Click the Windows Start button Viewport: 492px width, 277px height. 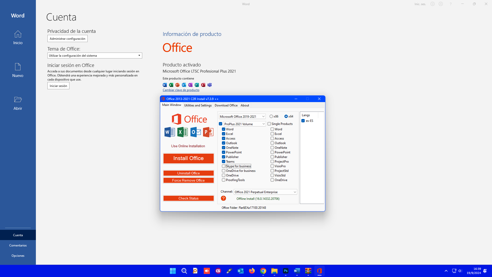[173, 271]
